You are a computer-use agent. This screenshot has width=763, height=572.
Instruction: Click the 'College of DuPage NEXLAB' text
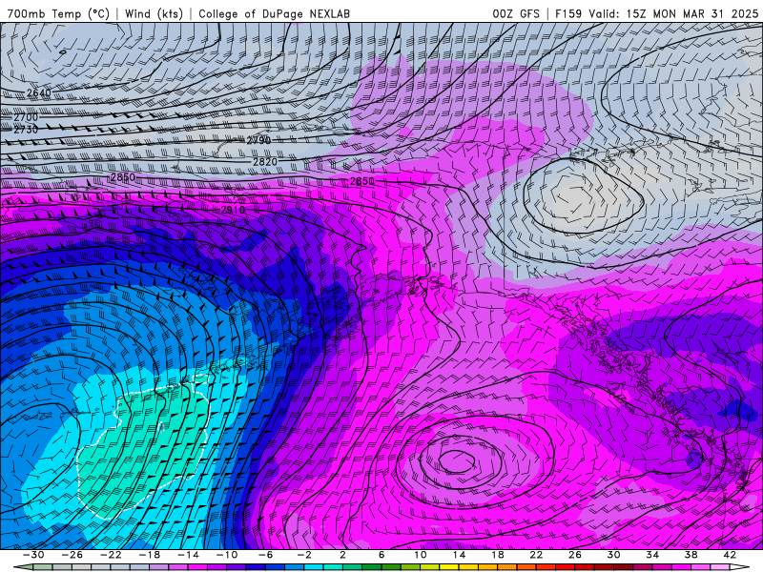click(x=274, y=13)
